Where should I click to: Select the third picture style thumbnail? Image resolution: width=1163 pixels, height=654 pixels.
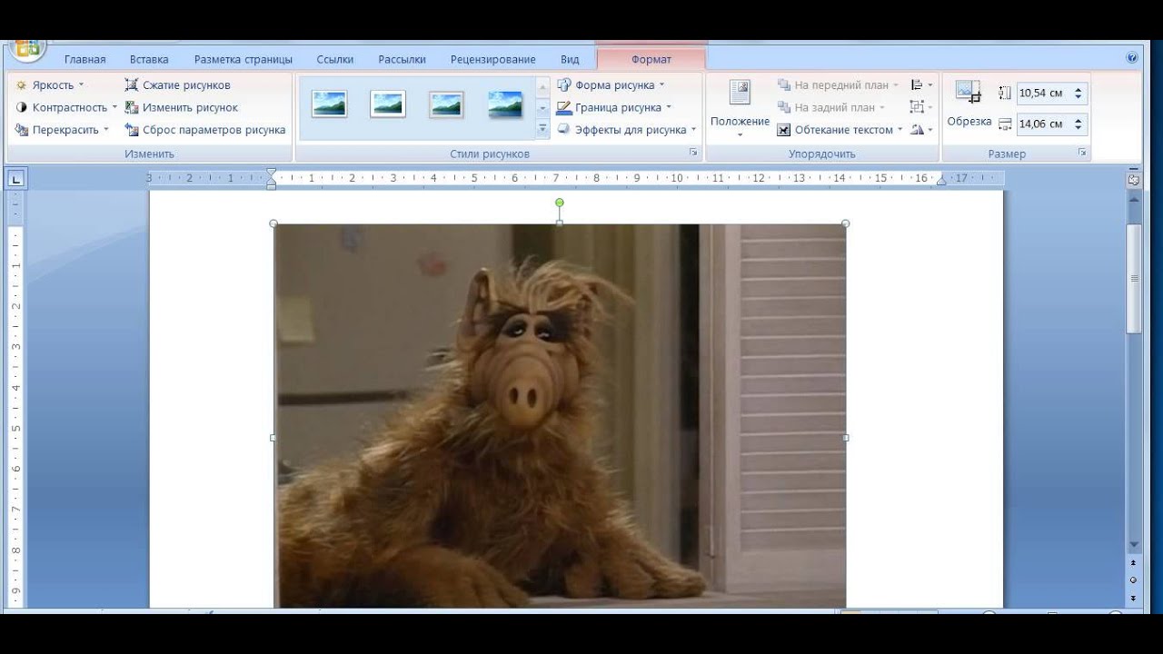[x=446, y=104]
